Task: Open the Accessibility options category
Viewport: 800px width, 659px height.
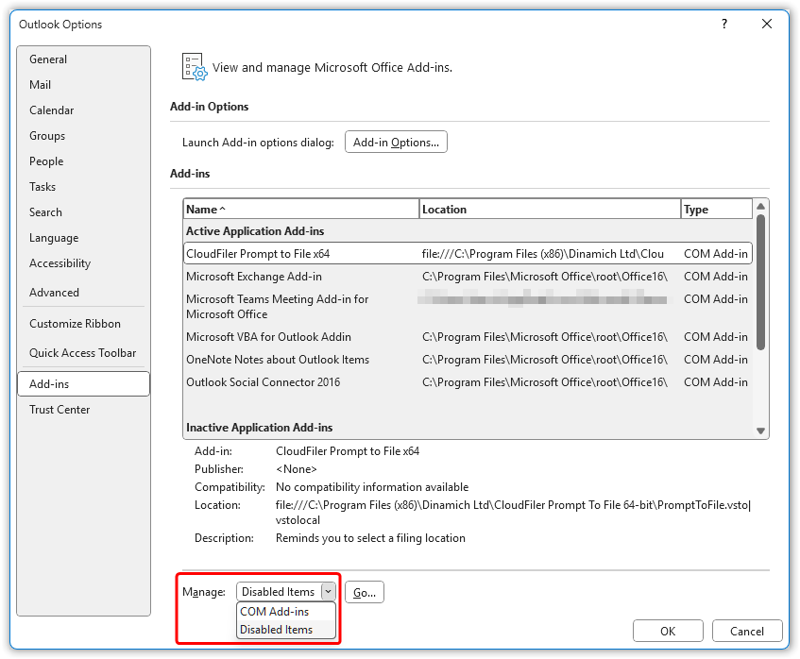Action: click(x=84, y=263)
